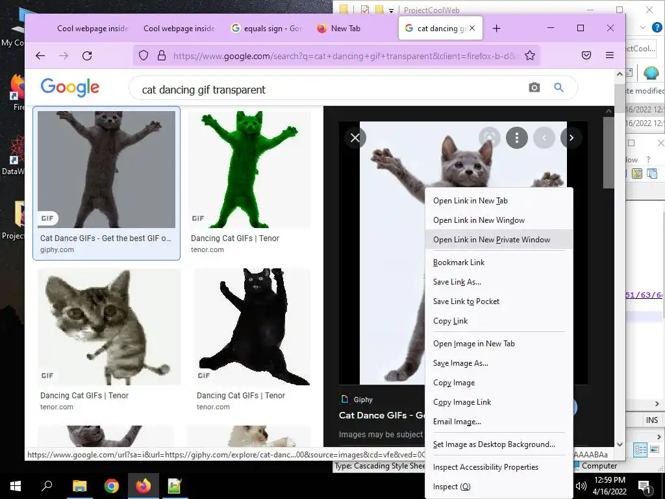Open File Explorer from the taskbar
Viewport: 665px width, 499px height.
[x=79, y=486]
